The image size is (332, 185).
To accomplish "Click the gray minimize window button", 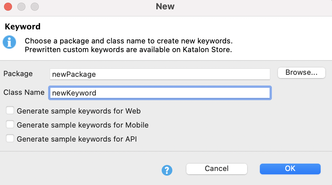I will tap(21, 7).
